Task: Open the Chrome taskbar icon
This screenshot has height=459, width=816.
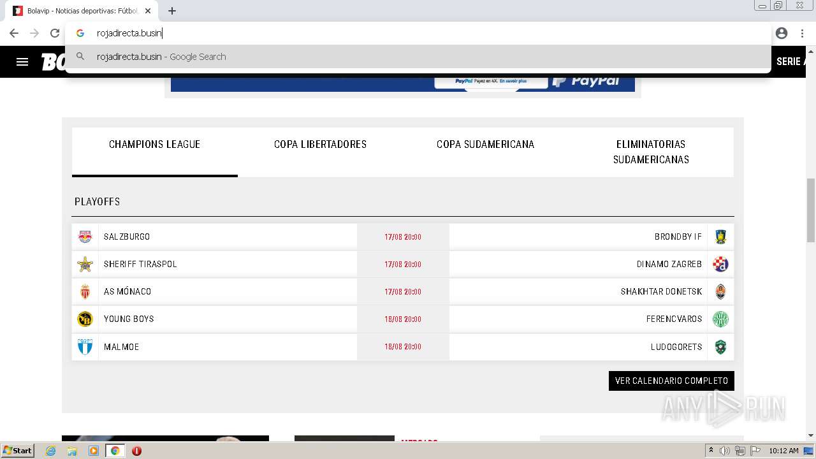Action: [x=115, y=451]
